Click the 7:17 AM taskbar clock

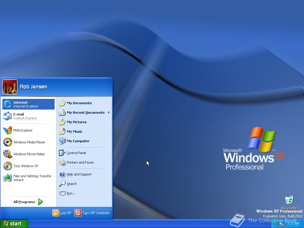(293, 224)
